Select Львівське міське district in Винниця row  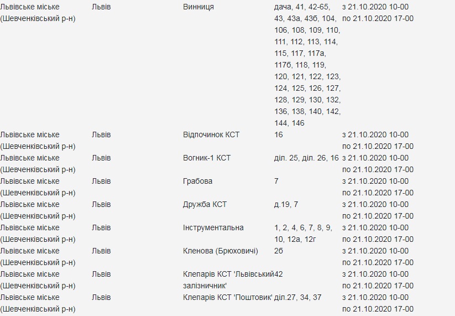(38, 13)
